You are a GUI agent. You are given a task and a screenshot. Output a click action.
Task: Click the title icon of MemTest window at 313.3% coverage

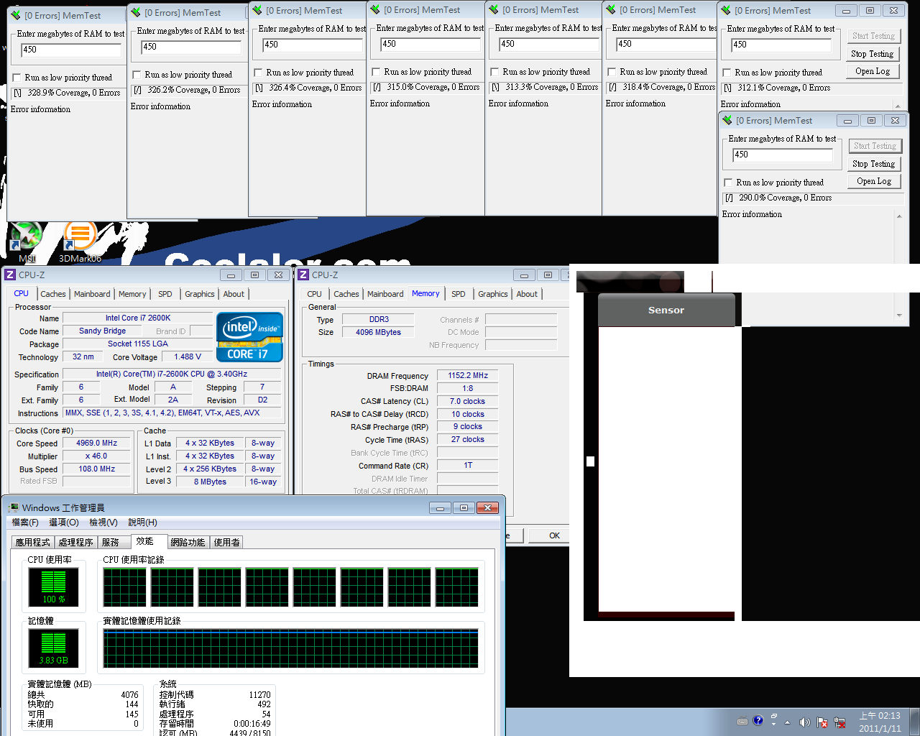tap(493, 9)
